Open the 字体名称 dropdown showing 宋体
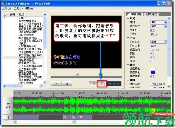The height and width of the screenshot is (128, 175). point(159,42)
